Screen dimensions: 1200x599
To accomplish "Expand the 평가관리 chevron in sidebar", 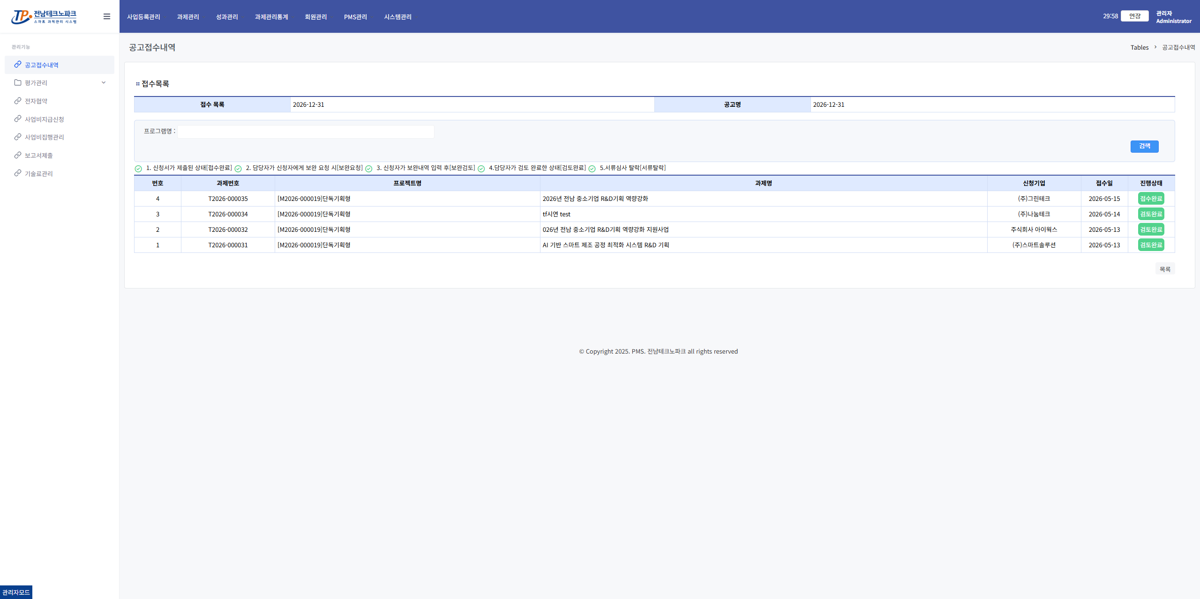I will tap(104, 83).
